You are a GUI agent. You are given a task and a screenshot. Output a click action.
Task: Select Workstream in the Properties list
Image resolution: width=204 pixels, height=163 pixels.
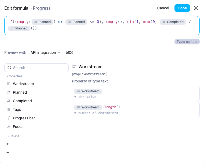(37, 84)
